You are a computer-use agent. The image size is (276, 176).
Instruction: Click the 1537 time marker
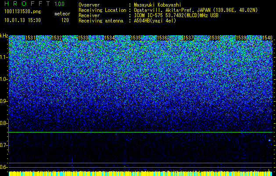189,38
